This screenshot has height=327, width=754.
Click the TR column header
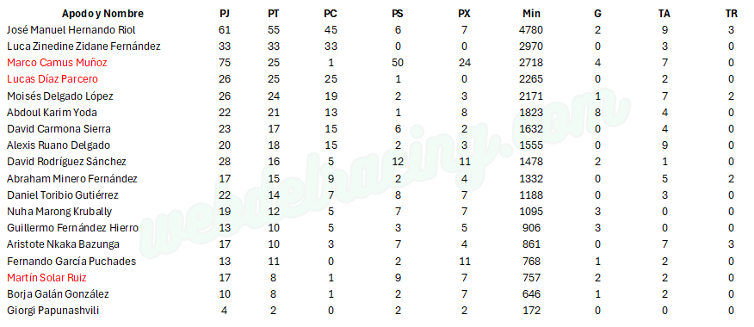point(731,14)
